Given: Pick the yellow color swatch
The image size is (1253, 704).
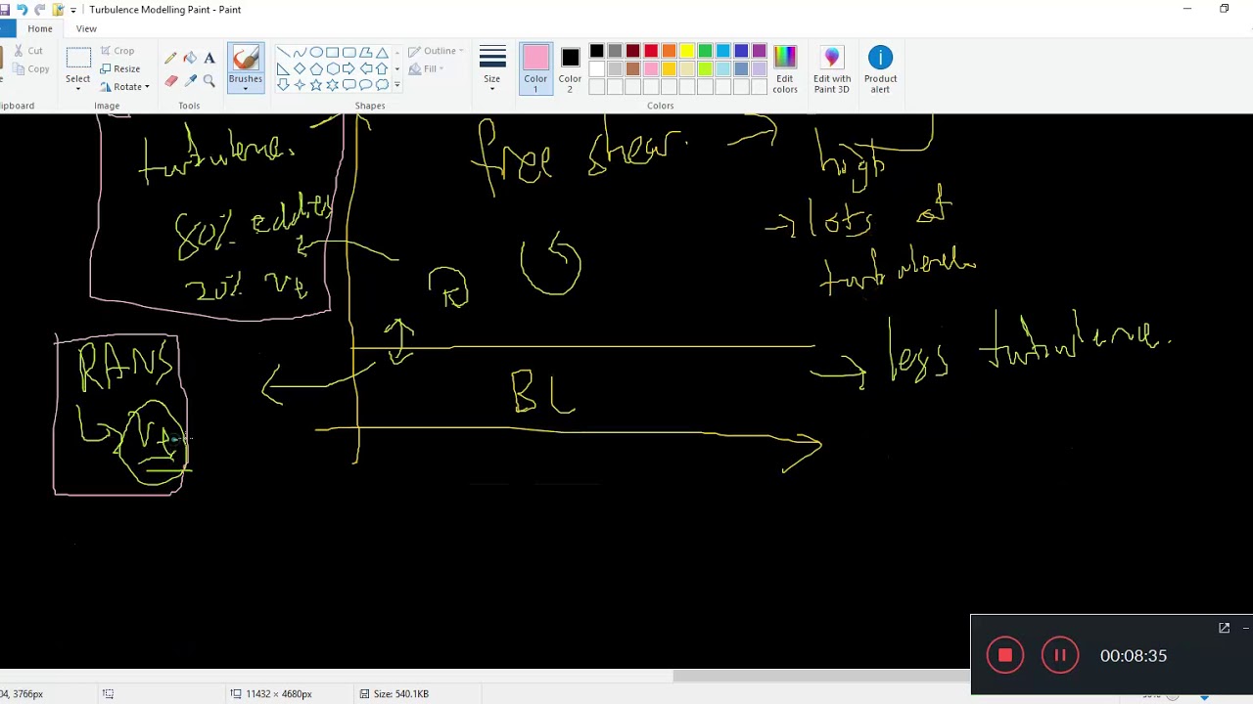Looking at the screenshot, I should [x=687, y=51].
